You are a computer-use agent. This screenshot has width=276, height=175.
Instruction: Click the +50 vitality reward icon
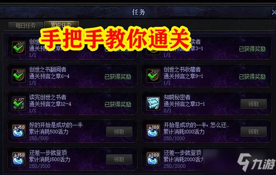pyautogui.click(x=19, y=131)
